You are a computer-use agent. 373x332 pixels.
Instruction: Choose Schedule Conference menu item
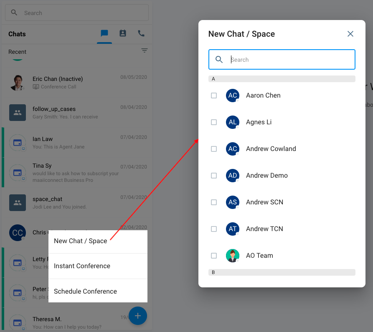tap(98, 291)
